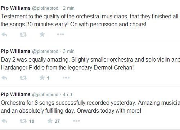The height and width of the screenshot is (130, 180).
Task: Click @piptheprod handle on the 3 min tweet
Action: pyautogui.click(x=45, y=51)
